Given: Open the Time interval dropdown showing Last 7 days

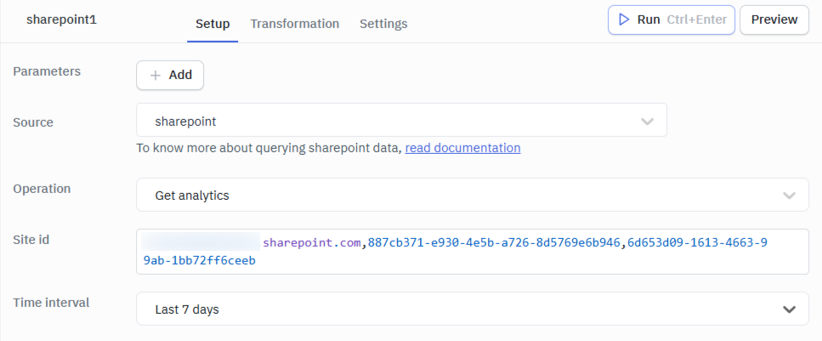Looking at the screenshot, I should pos(473,309).
